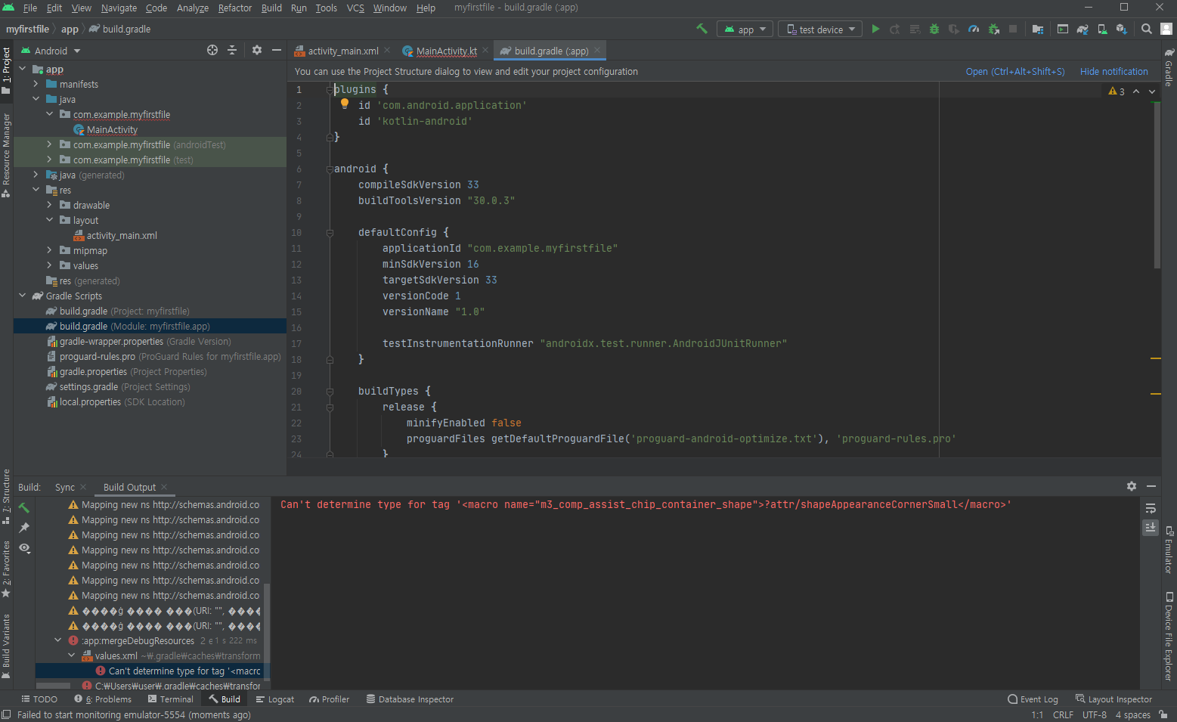1177x722 pixels.
Task: Click the 3 warnings indicator in the editor
Action: click(1117, 91)
